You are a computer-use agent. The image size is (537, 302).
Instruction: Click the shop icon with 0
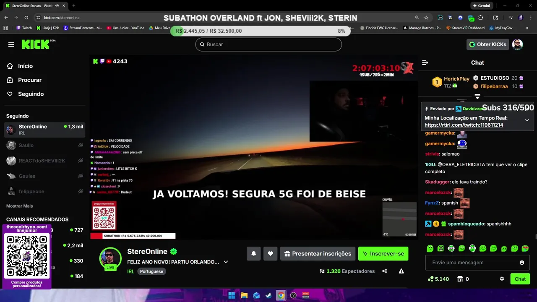pyautogui.click(x=460, y=279)
